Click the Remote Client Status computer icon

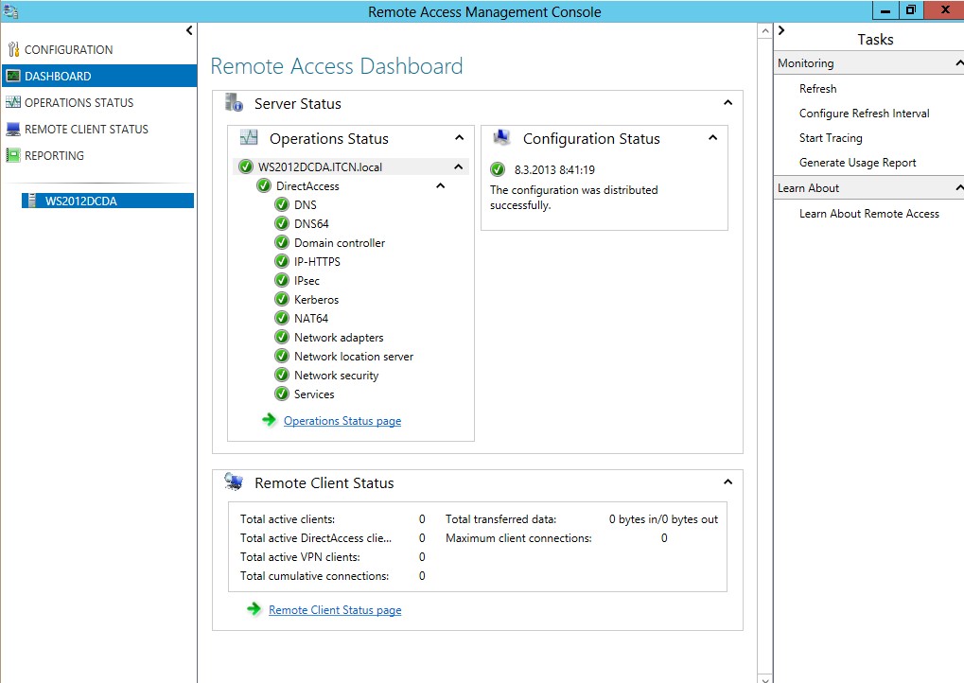[x=12, y=129]
